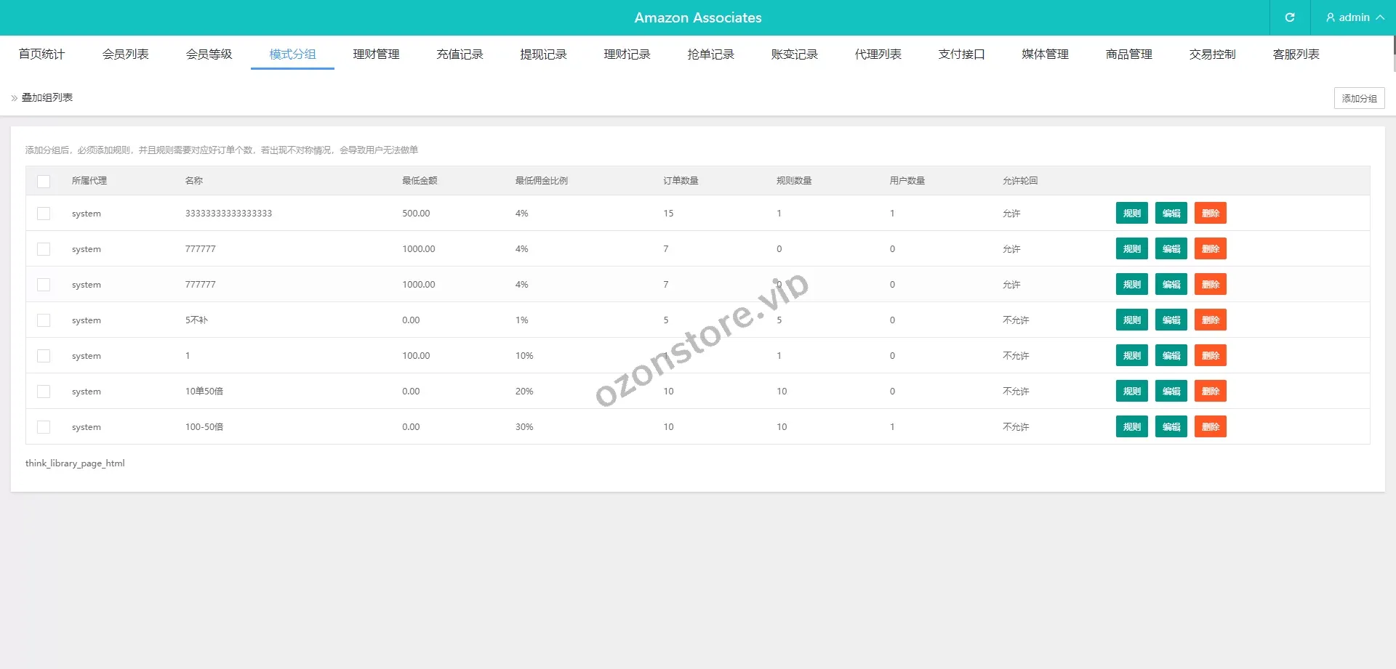
Task: Click the 名称 column header
Action: pos(194,181)
